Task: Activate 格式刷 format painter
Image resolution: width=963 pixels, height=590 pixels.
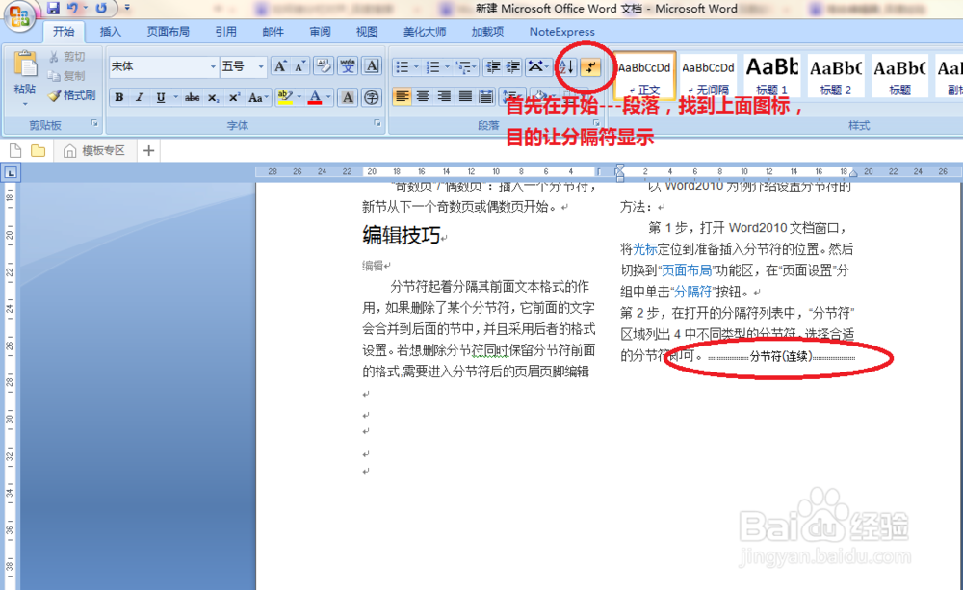Action: tap(72, 95)
